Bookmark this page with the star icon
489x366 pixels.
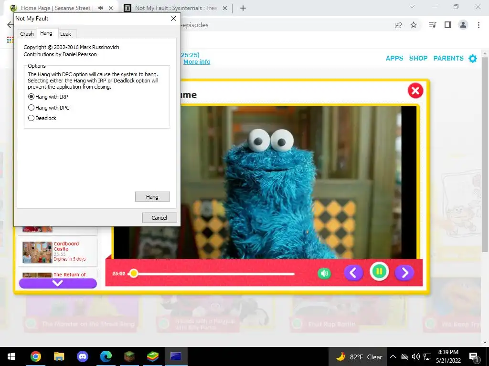click(414, 25)
